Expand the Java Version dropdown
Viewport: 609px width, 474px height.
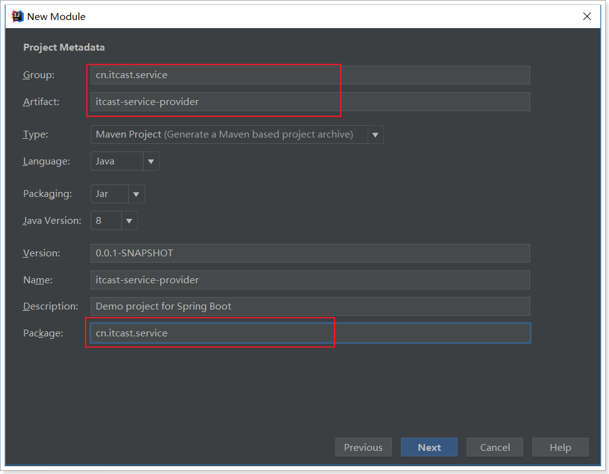coord(129,221)
